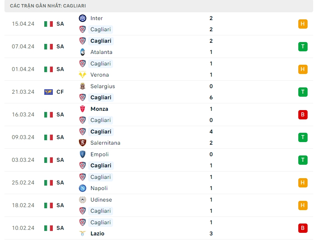Screen dimensions: 318x241
Task: Click the red B badge for Monza match
Action: point(303,115)
